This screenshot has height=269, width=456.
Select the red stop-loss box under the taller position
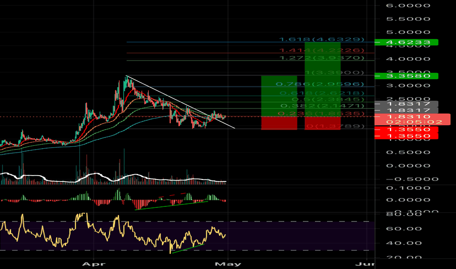click(322, 123)
